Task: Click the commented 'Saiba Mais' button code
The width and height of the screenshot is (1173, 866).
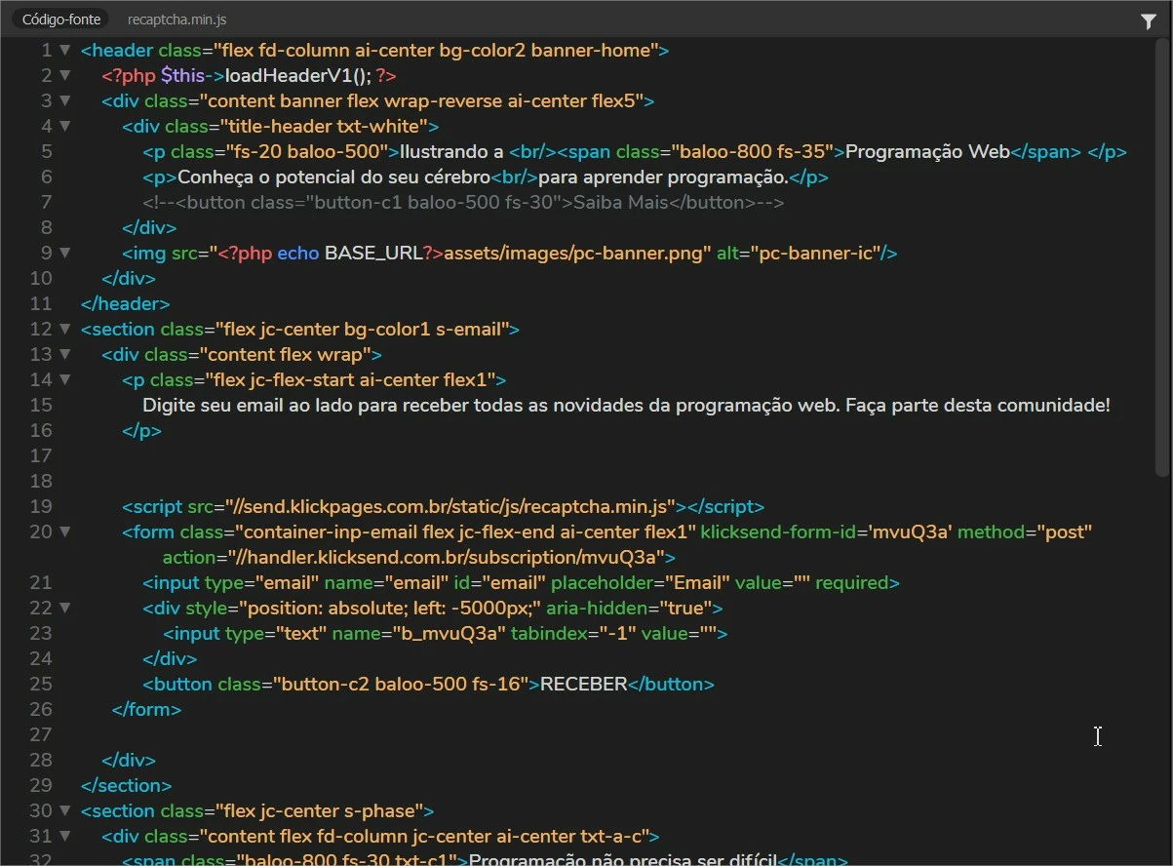Action: (x=463, y=202)
